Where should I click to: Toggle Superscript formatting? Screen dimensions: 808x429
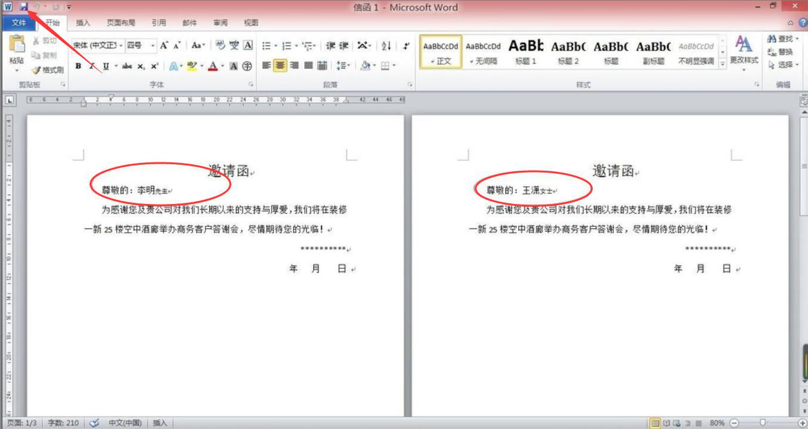155,66
